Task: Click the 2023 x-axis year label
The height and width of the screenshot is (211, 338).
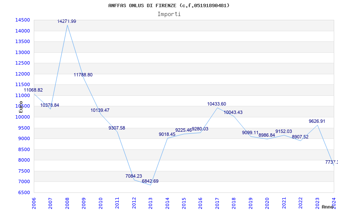Action: click(317, 203)
